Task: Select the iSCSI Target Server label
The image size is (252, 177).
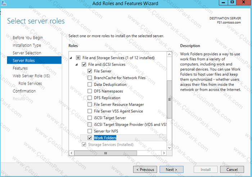Action: (x=110, y=118)
